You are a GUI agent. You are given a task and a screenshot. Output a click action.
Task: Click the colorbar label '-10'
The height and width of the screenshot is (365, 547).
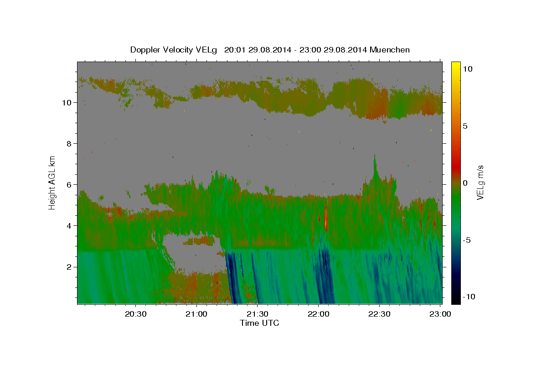pos(468,297)
